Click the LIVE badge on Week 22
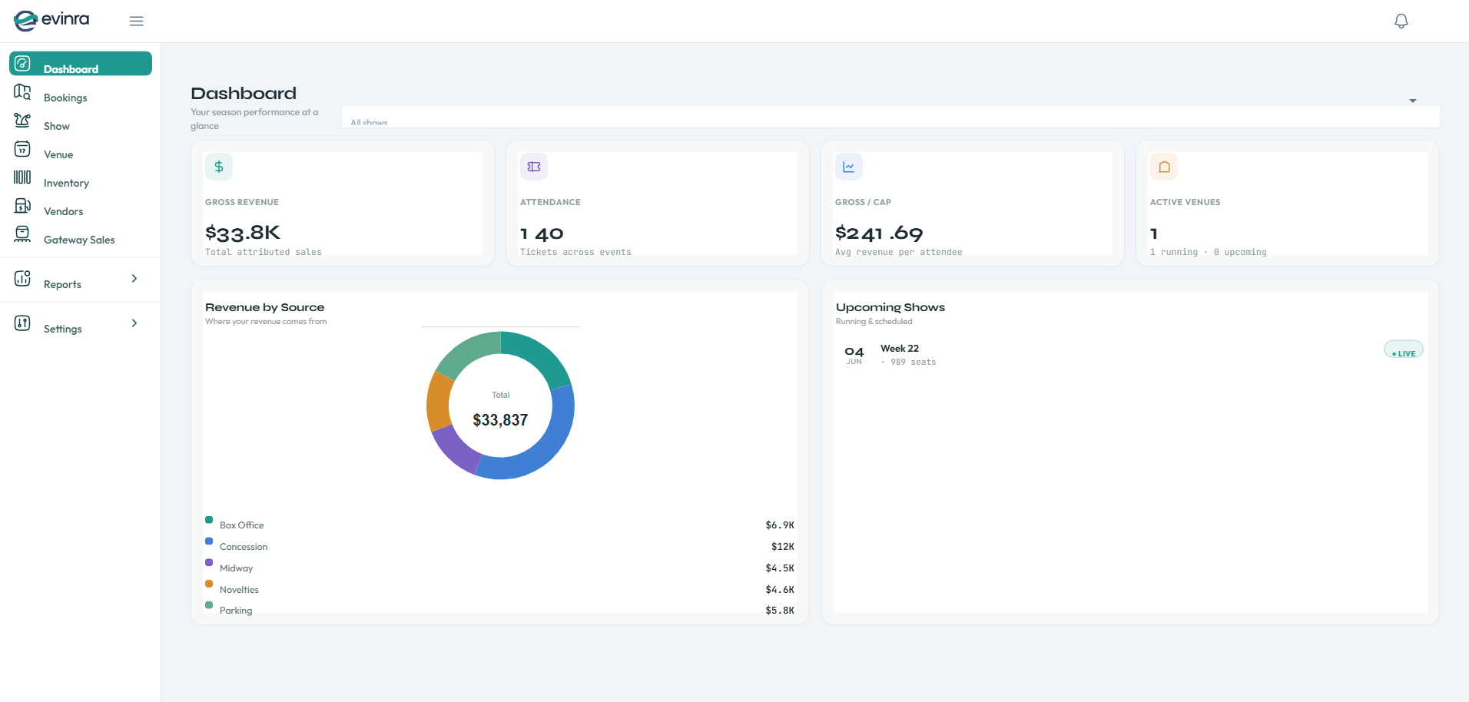Screen dimensions: 1469x702 1404,350
